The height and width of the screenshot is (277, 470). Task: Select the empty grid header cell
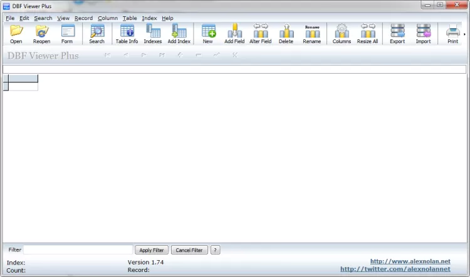(x=23, y=78)
